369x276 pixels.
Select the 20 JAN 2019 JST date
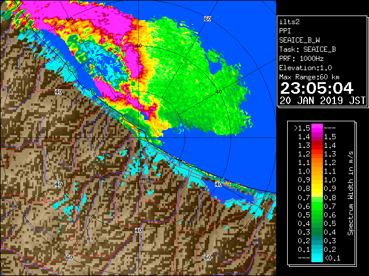322,101
